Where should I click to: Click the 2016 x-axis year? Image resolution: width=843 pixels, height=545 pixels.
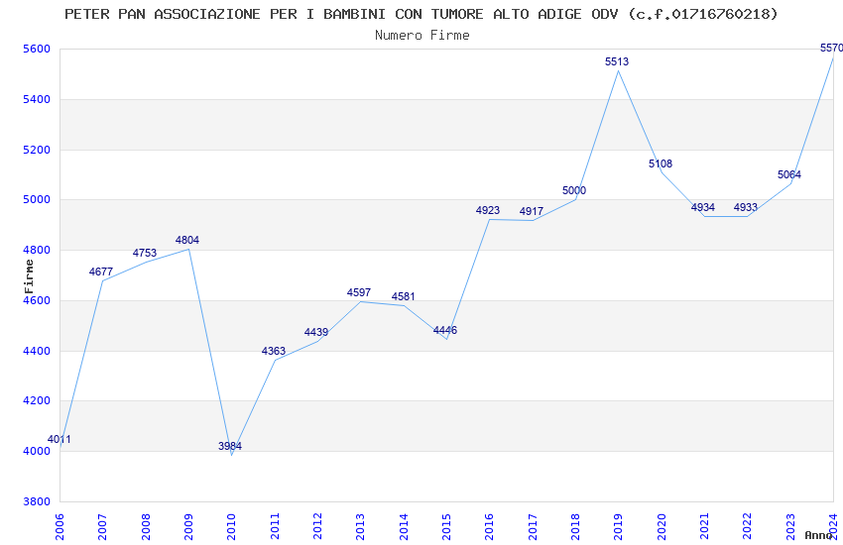[x=489, y=527]
